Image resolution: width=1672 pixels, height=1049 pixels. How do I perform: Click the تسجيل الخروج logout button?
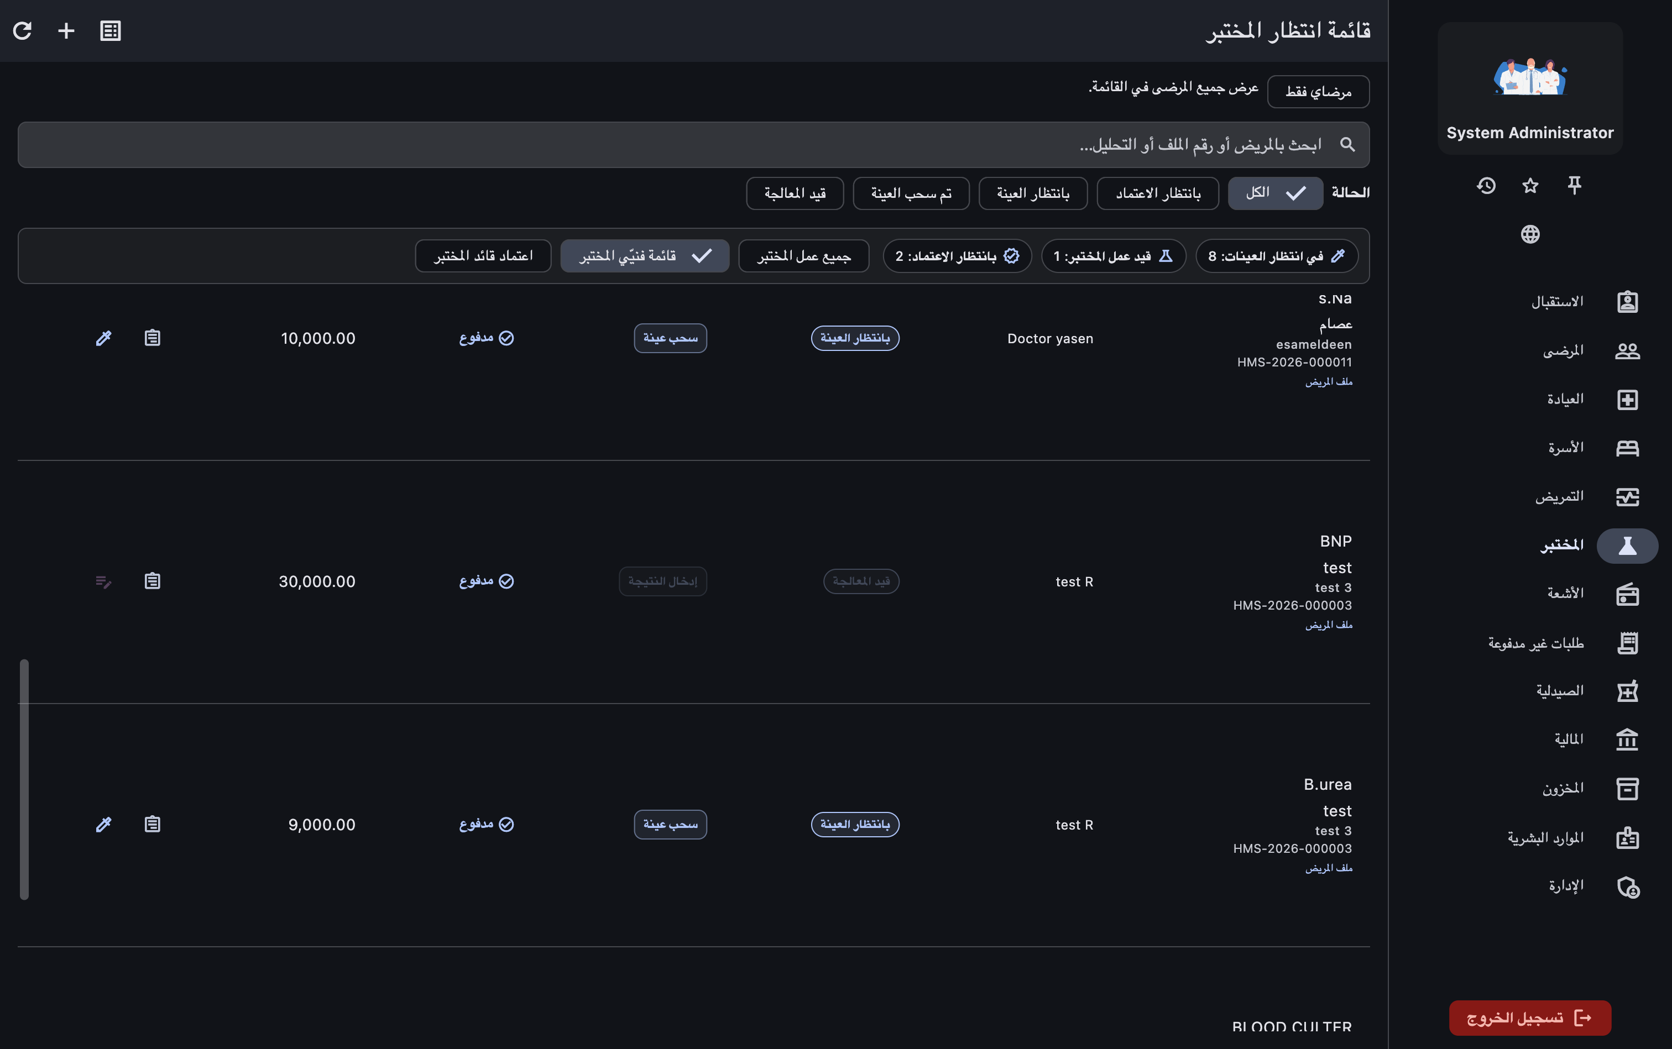[1530, 1018]
